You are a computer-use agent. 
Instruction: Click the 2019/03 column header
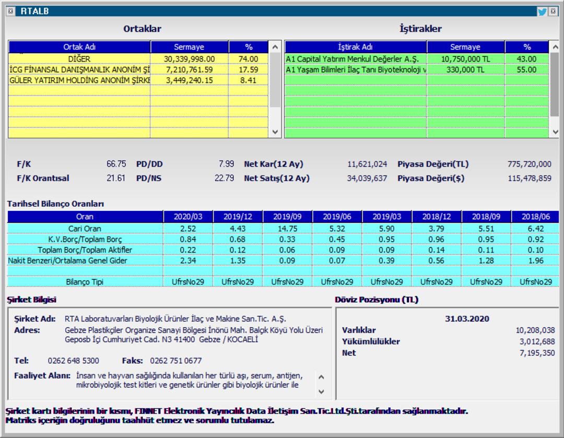point(386,217)
